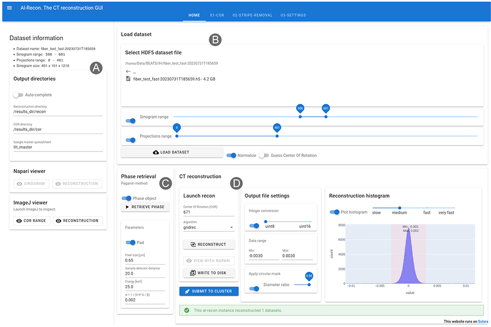Enable Guess Center Of Rotation
This screenshot has height=327, width=491.
click(x=264, y=155)
